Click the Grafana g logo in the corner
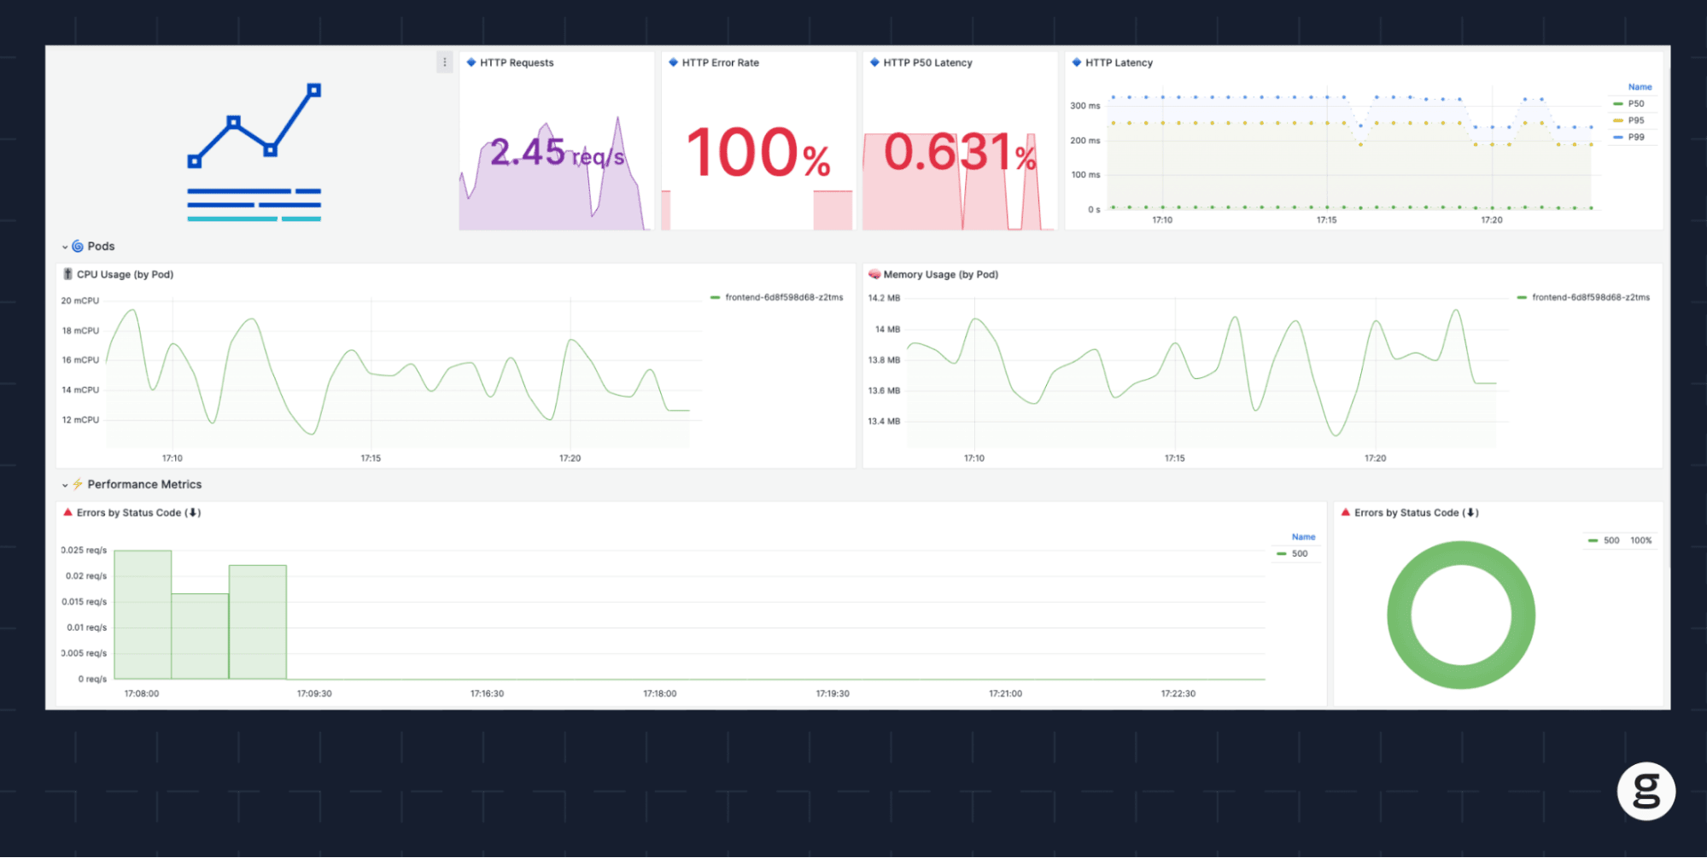The height and width of the screenshot is (858, 1707). pos(1646,791)
